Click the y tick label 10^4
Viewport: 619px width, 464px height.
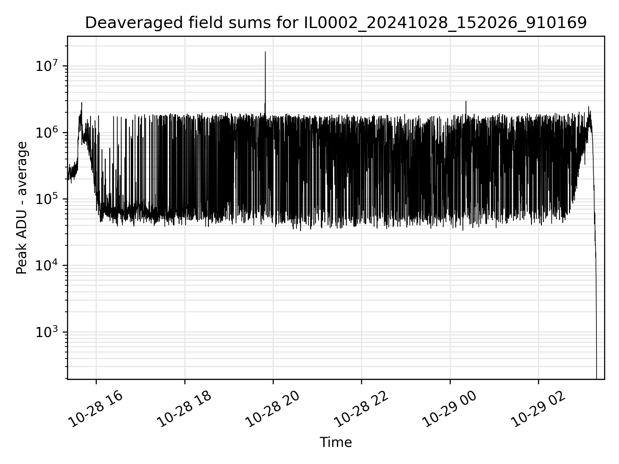click(x=47, y=265)
